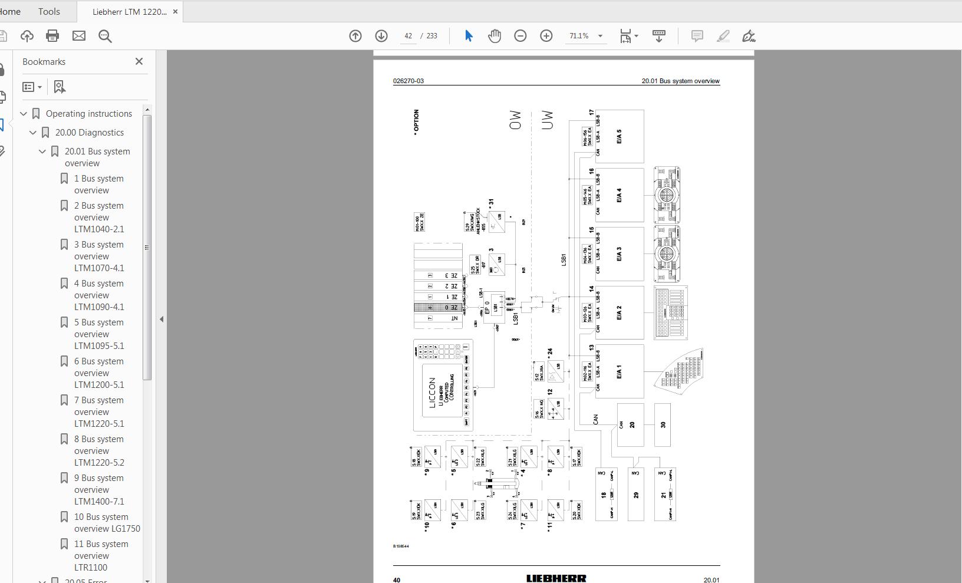Open the sign document tool
Viewport: 962px width, 583px height.
[749, 36]
